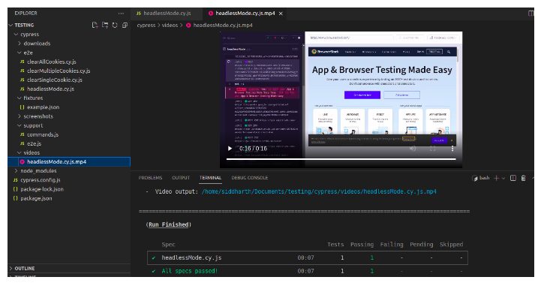Click '(Run Finished)' text in terminal
This screenshot has height=286, width=544.
(x=168, y=224)
